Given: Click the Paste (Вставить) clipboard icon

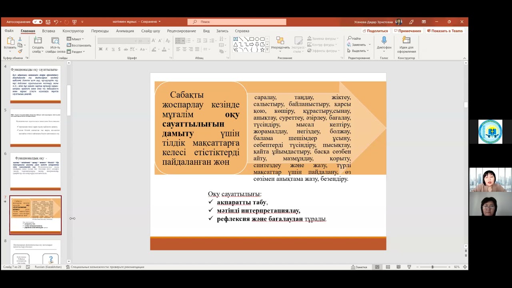Looking at the screenshot, I should [10, 41].
